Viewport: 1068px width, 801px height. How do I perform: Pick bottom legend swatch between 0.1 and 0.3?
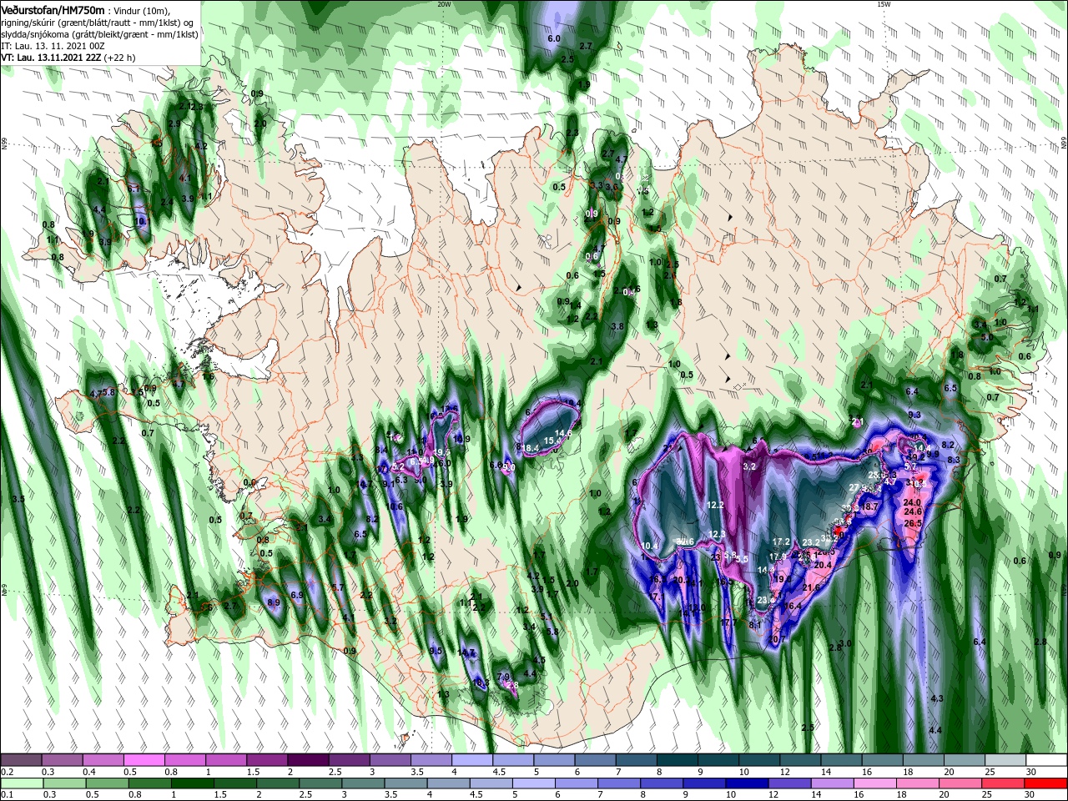click(23, 784)
